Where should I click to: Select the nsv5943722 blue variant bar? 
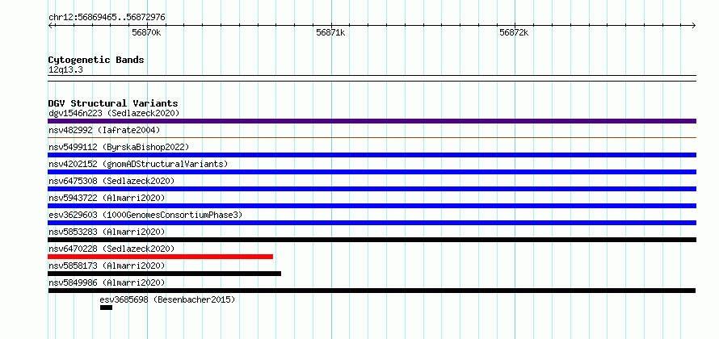coord(372,206)
